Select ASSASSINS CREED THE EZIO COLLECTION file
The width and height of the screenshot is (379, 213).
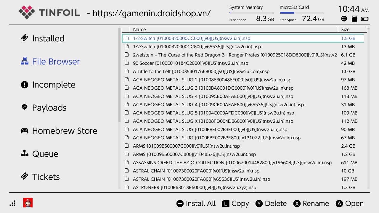(x=243, y=162)
